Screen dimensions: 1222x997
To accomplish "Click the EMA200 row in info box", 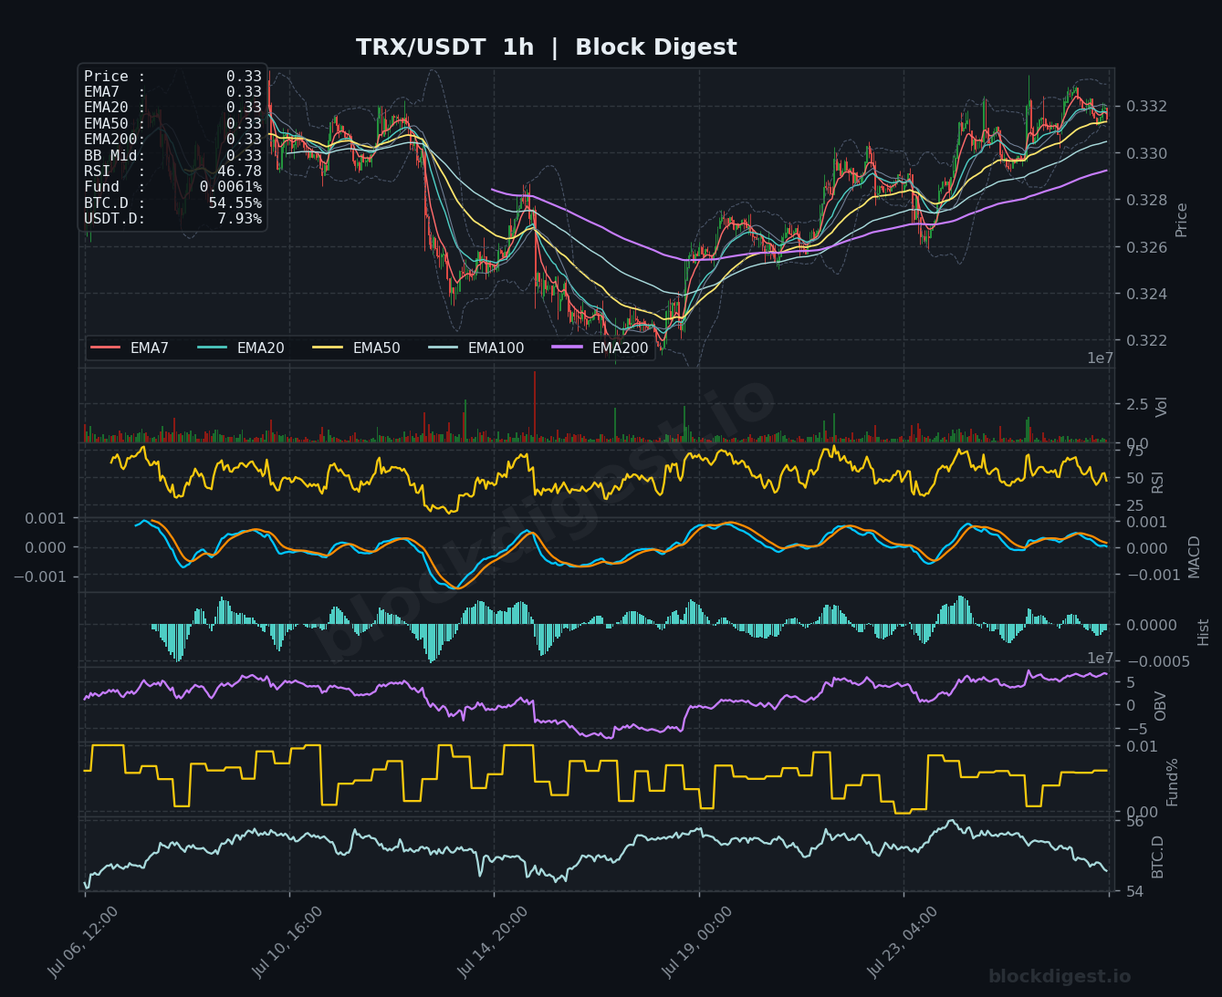I will pyautogui.click(x=172, y=140).
